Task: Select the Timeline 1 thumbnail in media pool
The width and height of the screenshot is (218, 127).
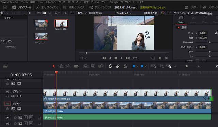Action: [41, 23]
